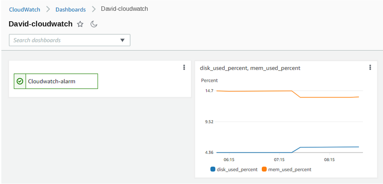Viewport: 383px width, 184px height.
Task: Select orange mem_used_percent legend swatch
Action: (264, 169)
